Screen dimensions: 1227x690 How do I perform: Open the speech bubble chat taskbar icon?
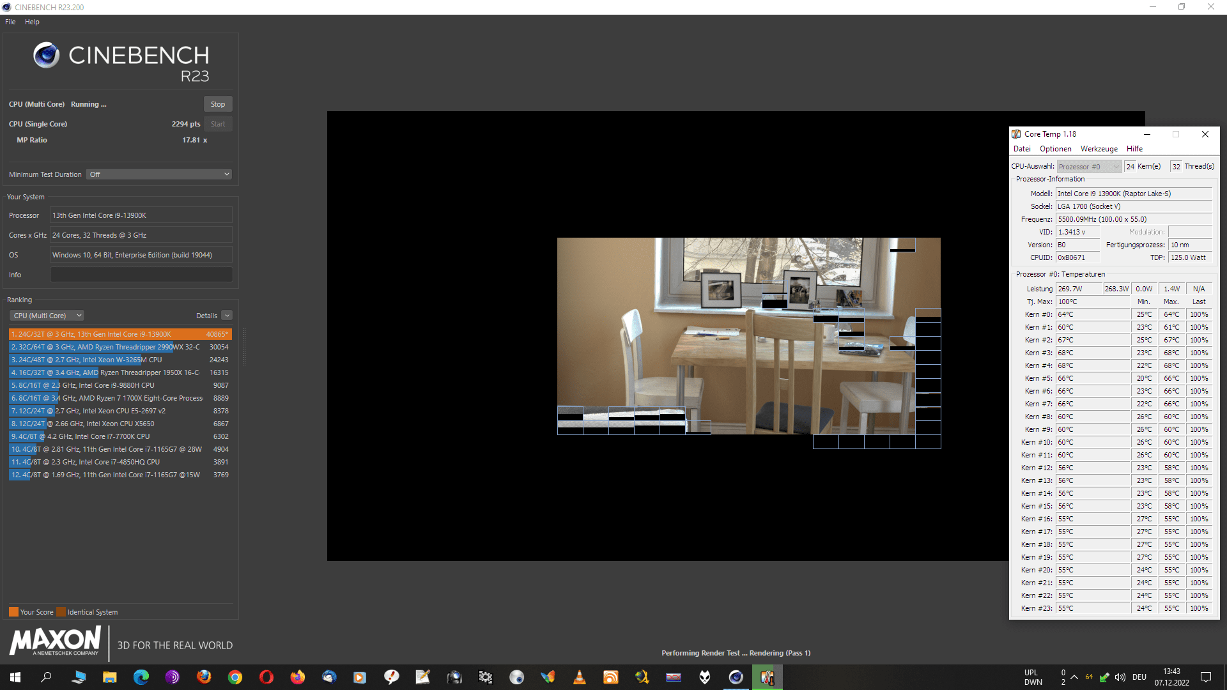(392, 677)
